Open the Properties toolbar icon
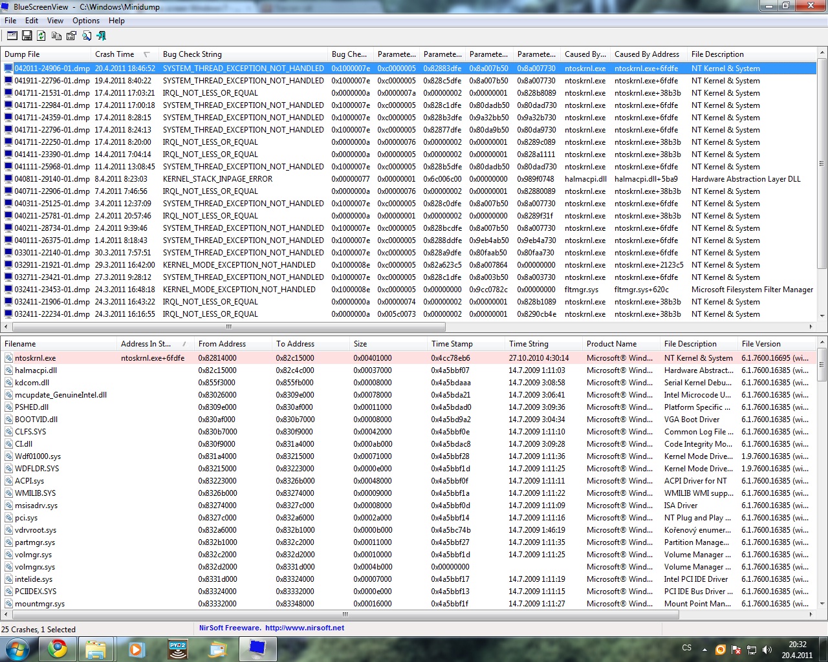 click(71, 36)
